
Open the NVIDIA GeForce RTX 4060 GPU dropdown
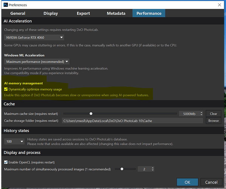34,37
